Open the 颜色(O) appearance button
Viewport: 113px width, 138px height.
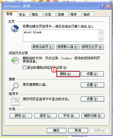(21, 116)
